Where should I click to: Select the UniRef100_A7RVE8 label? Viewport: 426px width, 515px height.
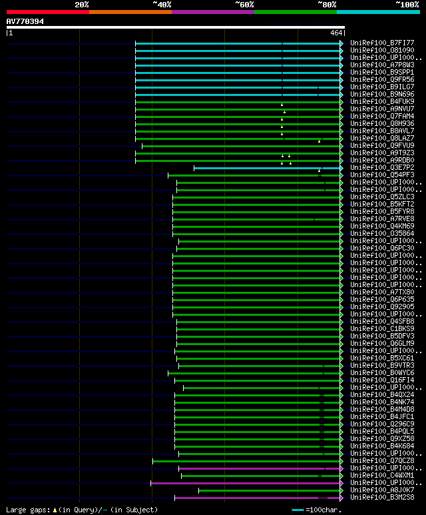click(382, 219)
